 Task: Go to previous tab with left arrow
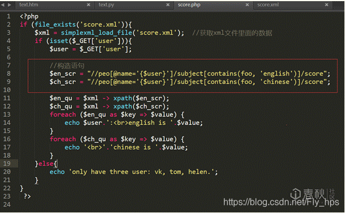click(3, 5)
